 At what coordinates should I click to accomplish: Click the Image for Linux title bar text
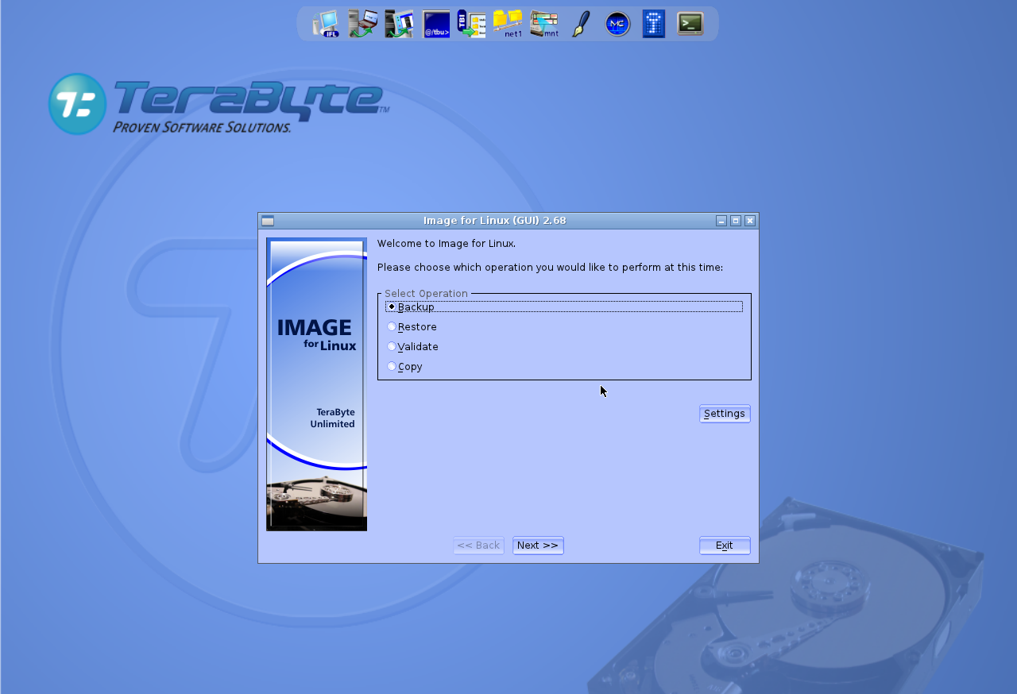[495, 221]
